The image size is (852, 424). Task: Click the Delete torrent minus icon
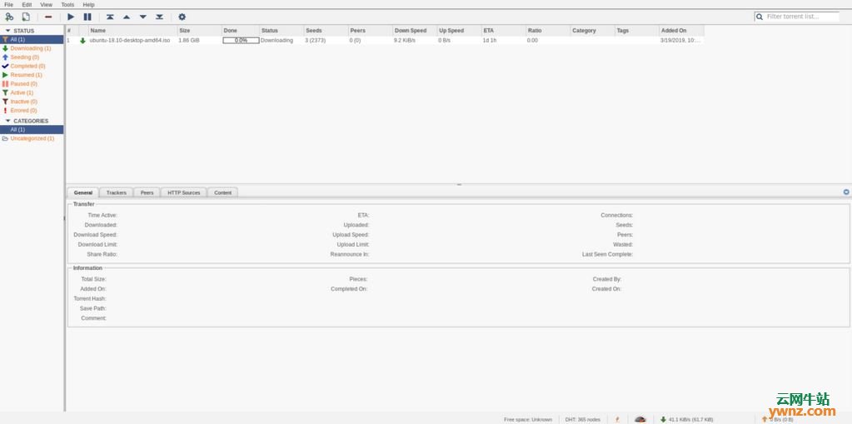(48, 17)
